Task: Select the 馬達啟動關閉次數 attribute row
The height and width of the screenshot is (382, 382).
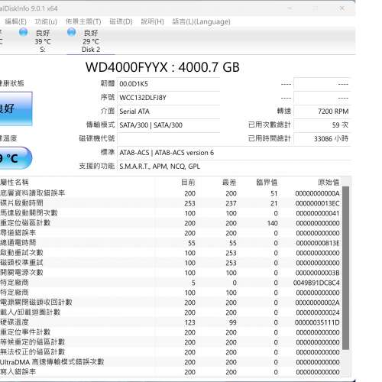Action: [170, 213]
